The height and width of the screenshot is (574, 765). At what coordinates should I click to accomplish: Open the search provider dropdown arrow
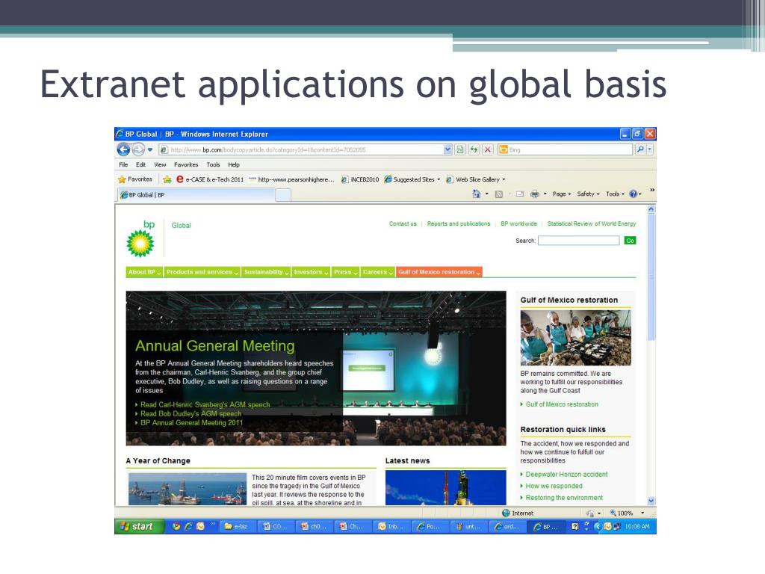pos(650,149)
